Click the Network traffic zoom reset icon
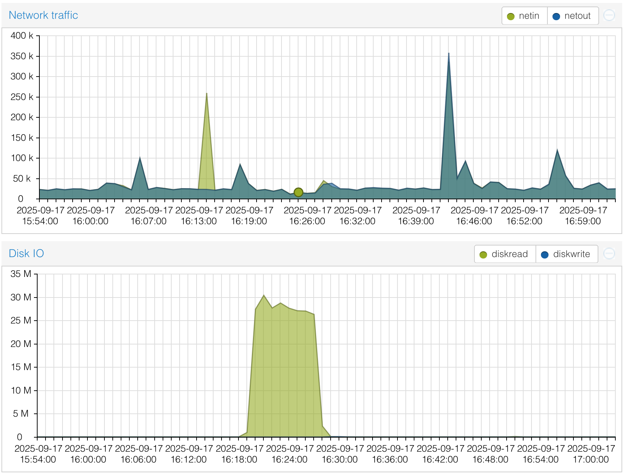The width and height of the screenshot is (628, 473). pos(609,16)
